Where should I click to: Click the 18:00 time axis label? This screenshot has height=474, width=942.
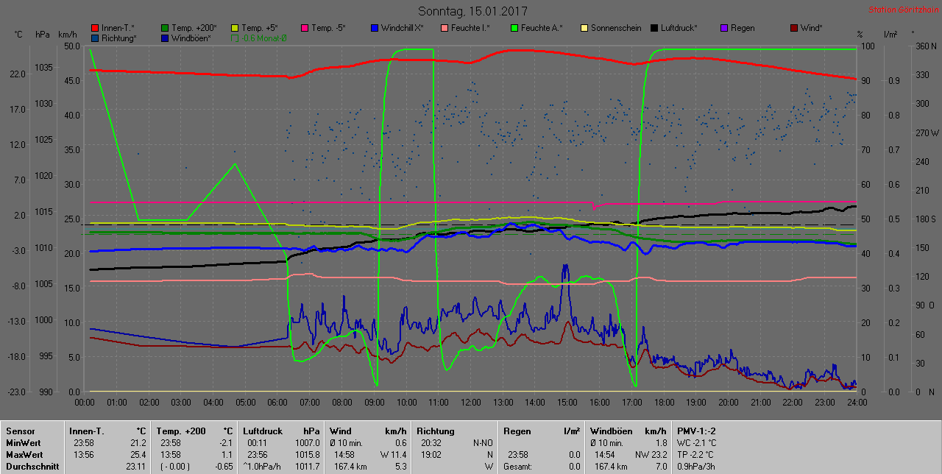click(x=664, y=402)
